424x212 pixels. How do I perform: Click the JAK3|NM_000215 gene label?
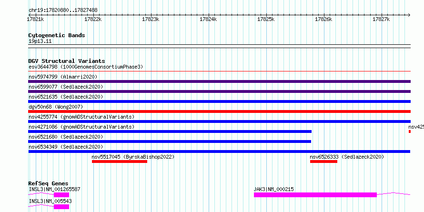point(273,189)
